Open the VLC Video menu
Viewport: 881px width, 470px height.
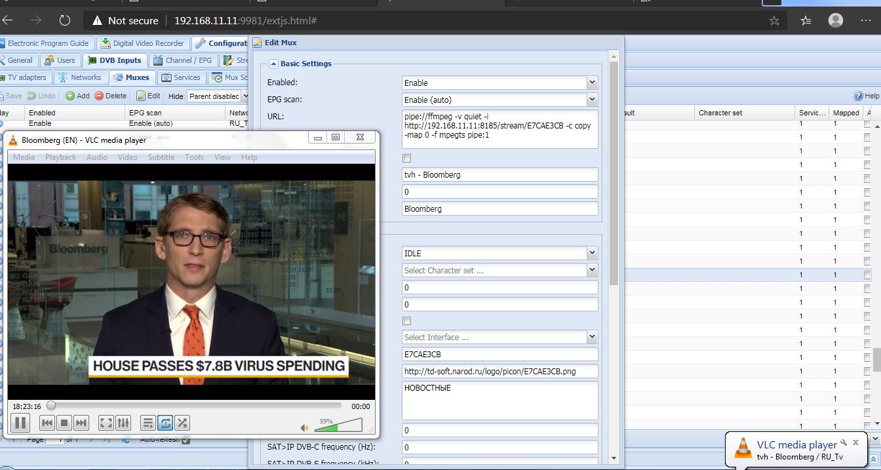(128, 157)
